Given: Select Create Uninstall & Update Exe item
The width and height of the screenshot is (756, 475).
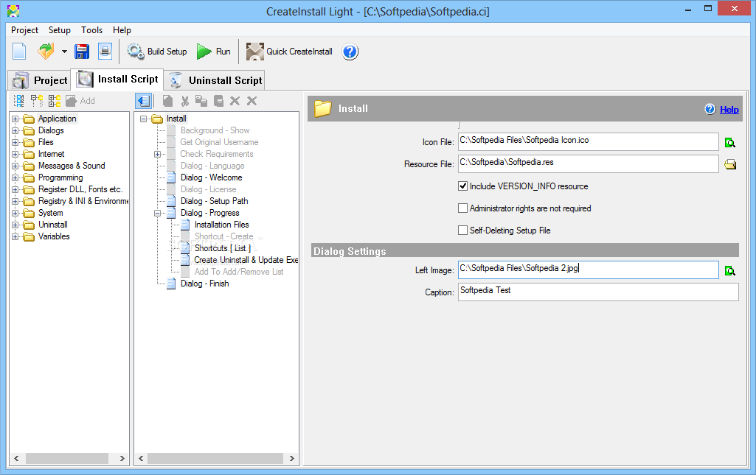Looking at the screenshot, I should click(246, 261).
